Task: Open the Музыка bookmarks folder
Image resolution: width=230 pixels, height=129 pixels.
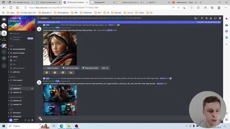Action: point(116,13)
